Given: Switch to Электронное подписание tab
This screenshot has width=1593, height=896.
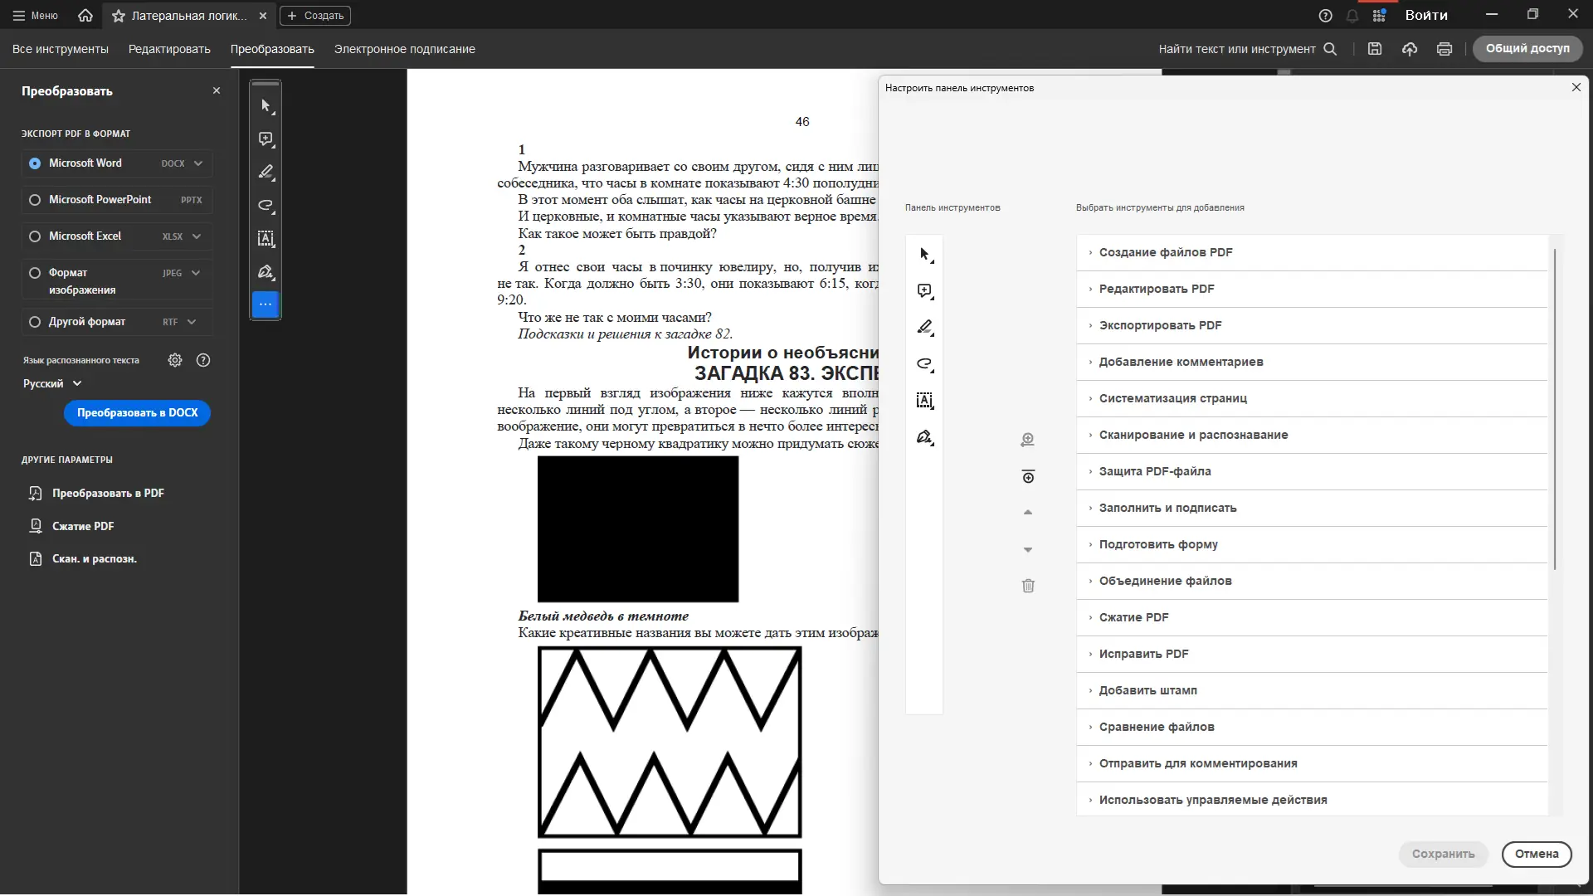Looking at the screenshot, I should pyautogui.click(x=404, y=49).
